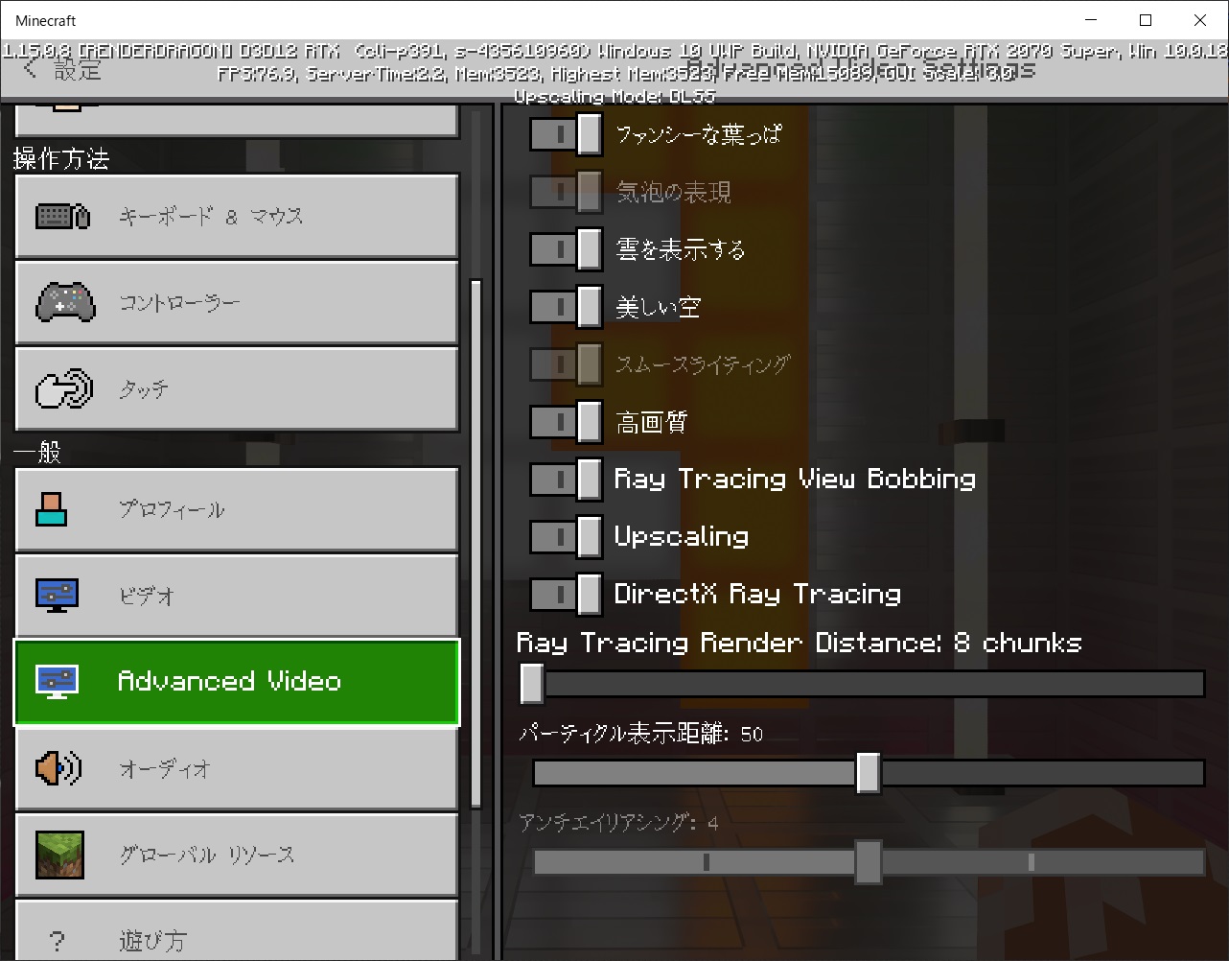This screenshot has height=961, width=1229.
Task: Click the 雲を表示する label text
Action: pyautogui.click(x=680, y=249)
